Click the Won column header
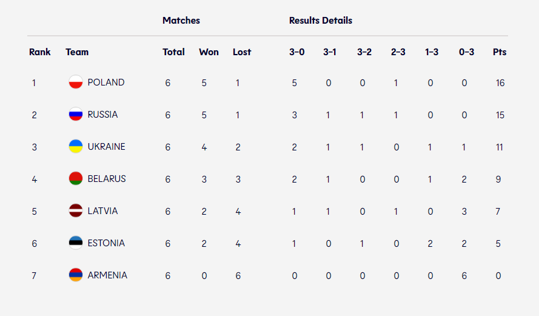539x316 pixels. coord(209,52)
